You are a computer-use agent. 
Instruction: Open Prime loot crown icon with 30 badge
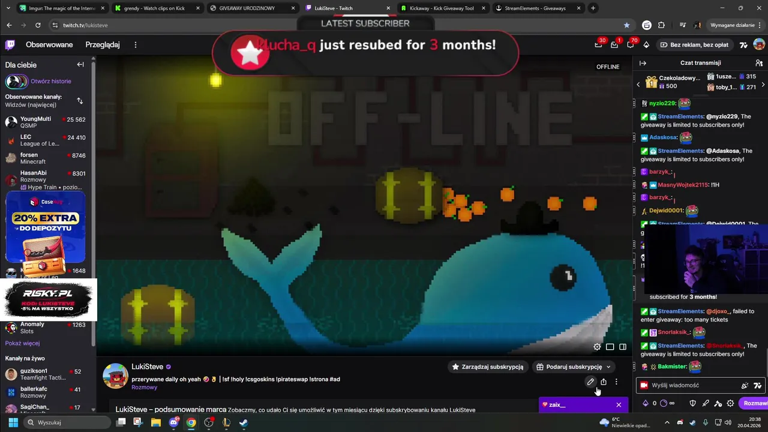[598, 45]
